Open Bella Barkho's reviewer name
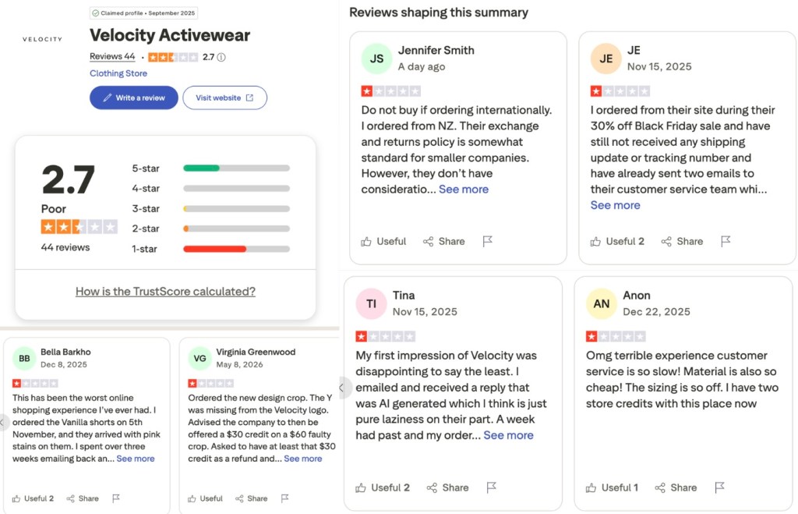Image resolution: width=798 pixels, height=514 pixels. click(x=65, y=352)
